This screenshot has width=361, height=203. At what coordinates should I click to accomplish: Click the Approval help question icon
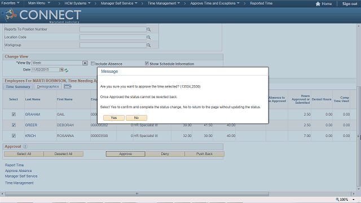pos(25,147)
